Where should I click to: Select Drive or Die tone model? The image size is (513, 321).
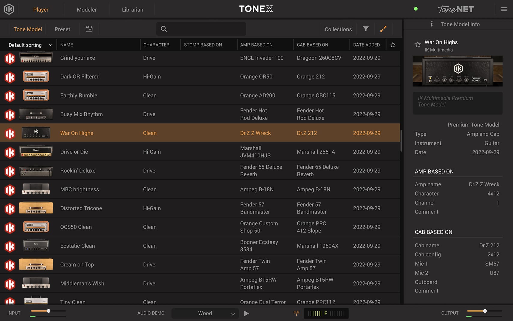[x=200, y=152]
